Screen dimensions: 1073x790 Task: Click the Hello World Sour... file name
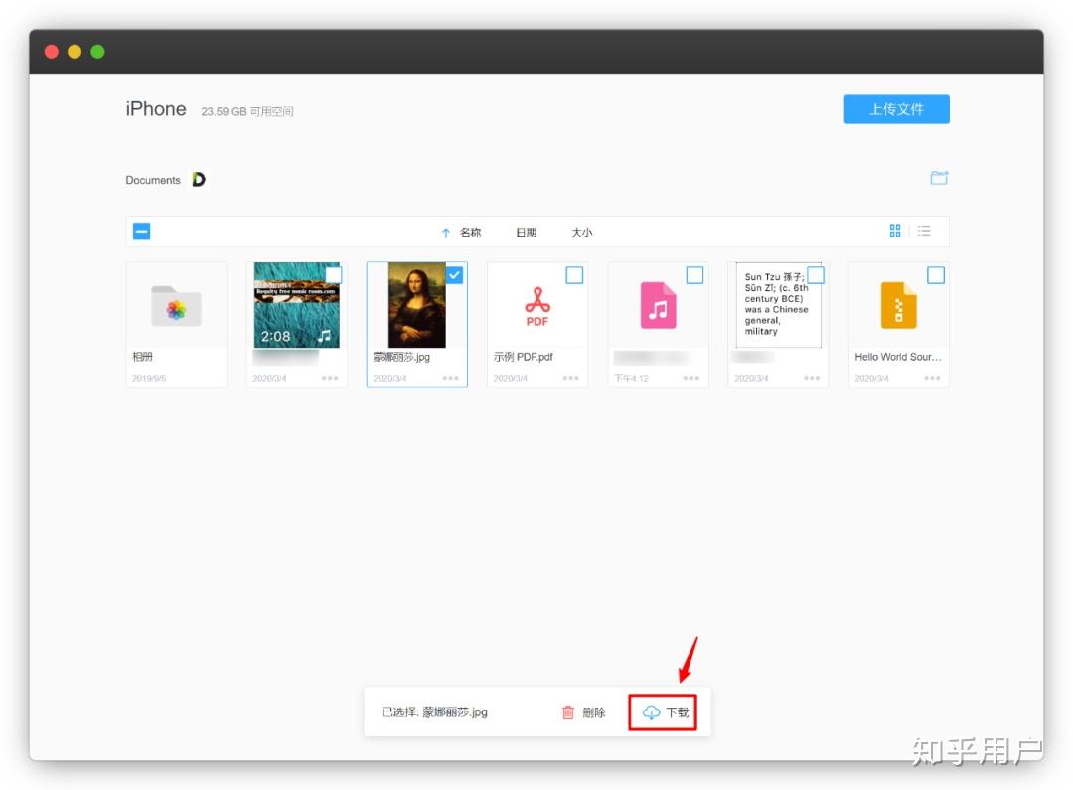pos(898,357)
